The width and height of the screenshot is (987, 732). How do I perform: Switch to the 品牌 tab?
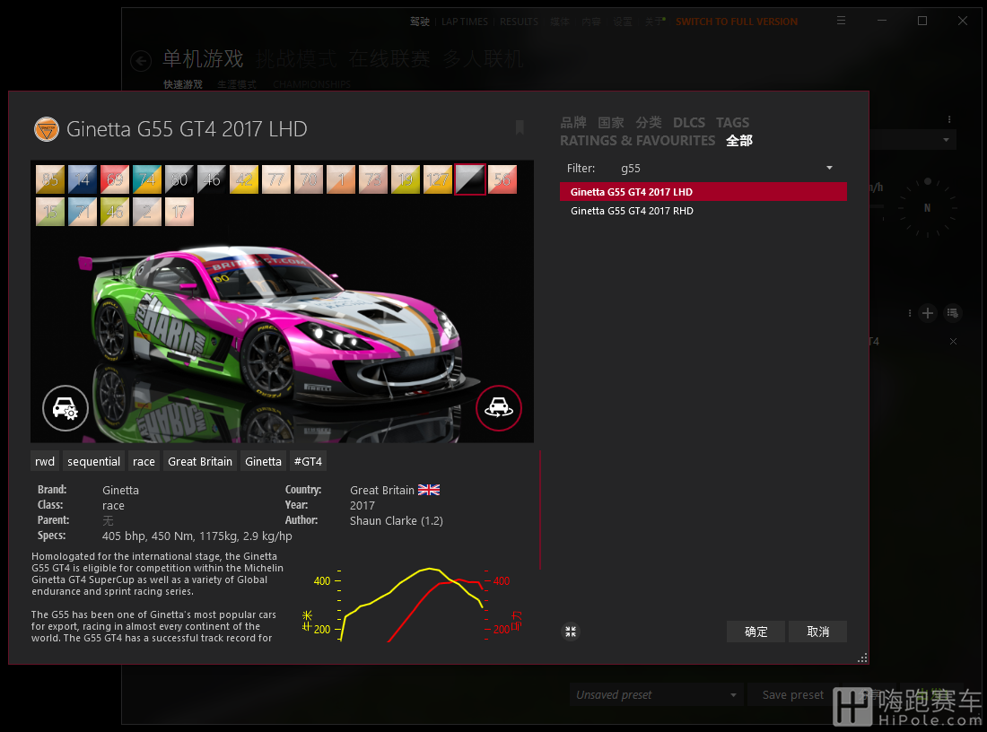pyautogui.click(x=572, y=123)
